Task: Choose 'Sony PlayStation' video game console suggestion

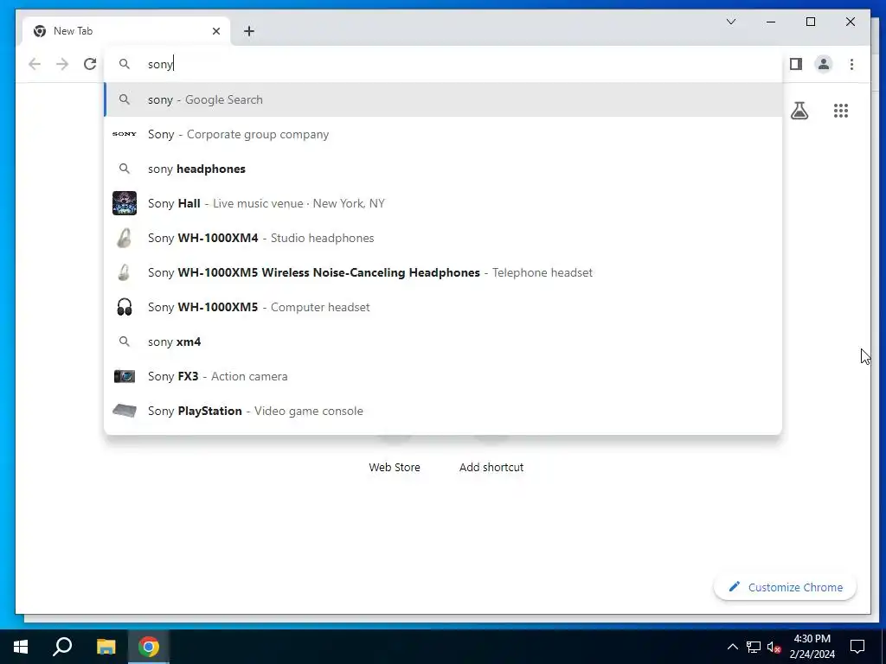Action: [443, 411]
